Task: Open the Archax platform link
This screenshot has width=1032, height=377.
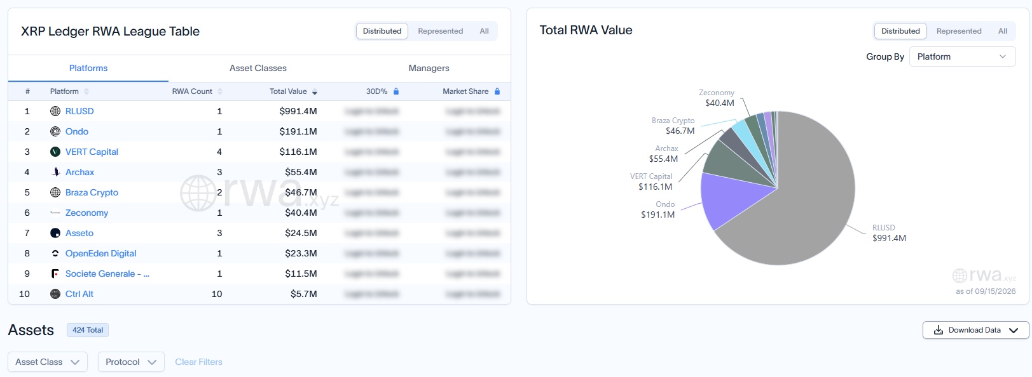Action: (x=79, y=172)
